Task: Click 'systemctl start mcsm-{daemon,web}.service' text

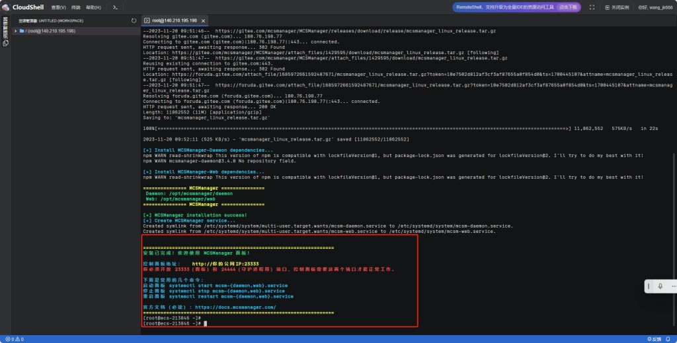Action: pyautogui.click(x=228, y=285)
